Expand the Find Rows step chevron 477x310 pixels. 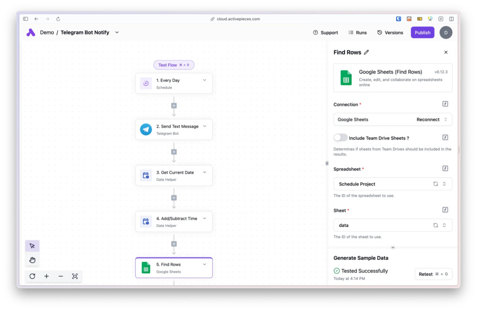[x=205, y=264]
